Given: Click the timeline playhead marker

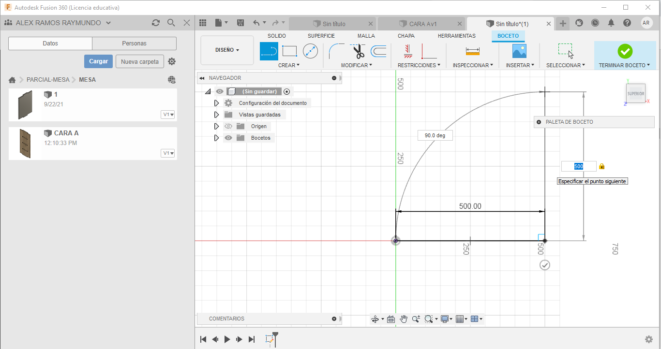Looking at the screenshot, I should click(275, 336).
